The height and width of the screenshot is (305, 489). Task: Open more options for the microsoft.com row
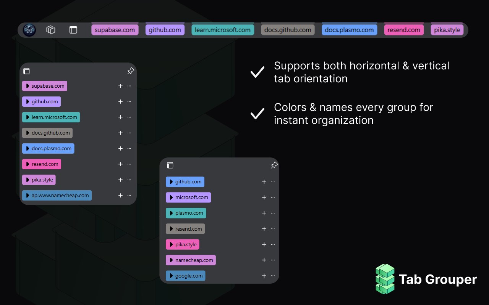(273, 197)
